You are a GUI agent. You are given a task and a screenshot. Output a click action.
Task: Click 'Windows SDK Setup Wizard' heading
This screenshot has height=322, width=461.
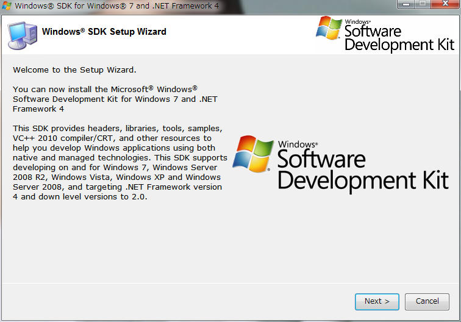104,32
